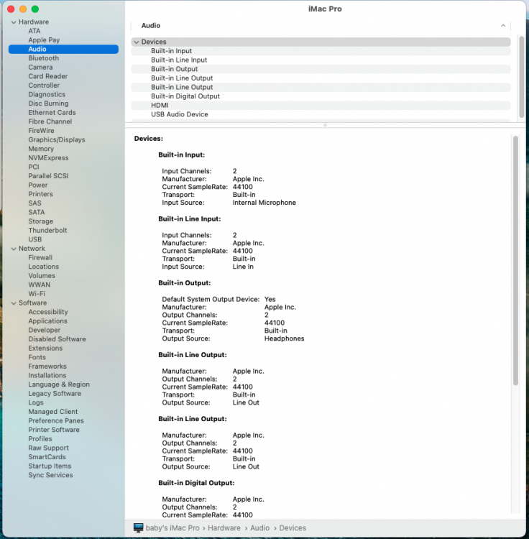This screenshot has width=529, height=539.
Task: Click the pane splitter handle dot
Action: coord(325,125)
